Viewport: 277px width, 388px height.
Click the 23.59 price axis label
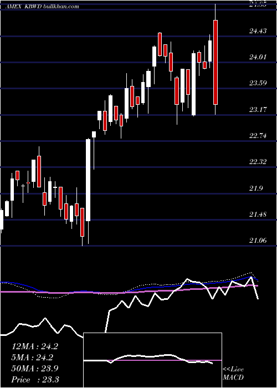pyautogui.click(x=258, y=83)
